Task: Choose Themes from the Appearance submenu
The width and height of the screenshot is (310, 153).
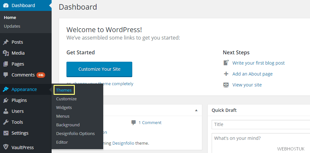Action: (64, 90)
